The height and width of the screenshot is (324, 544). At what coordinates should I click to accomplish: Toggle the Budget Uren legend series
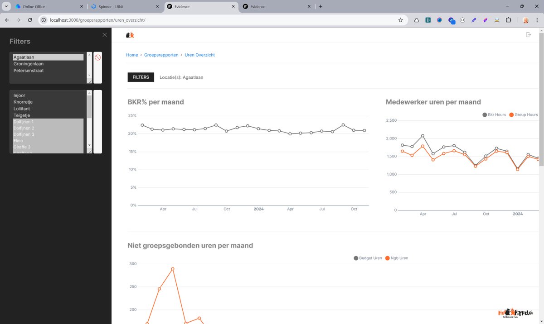click(368, 258)
